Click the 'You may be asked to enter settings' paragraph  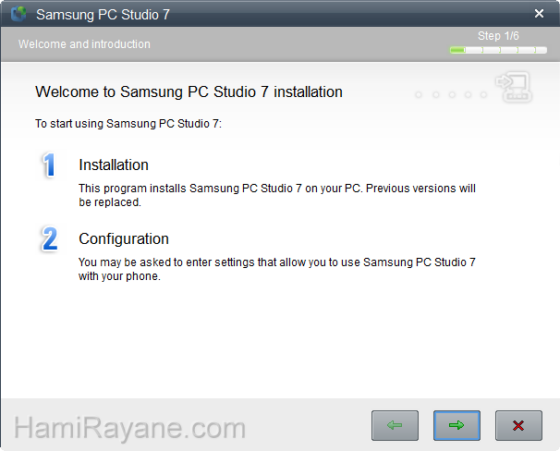point(277,269)
